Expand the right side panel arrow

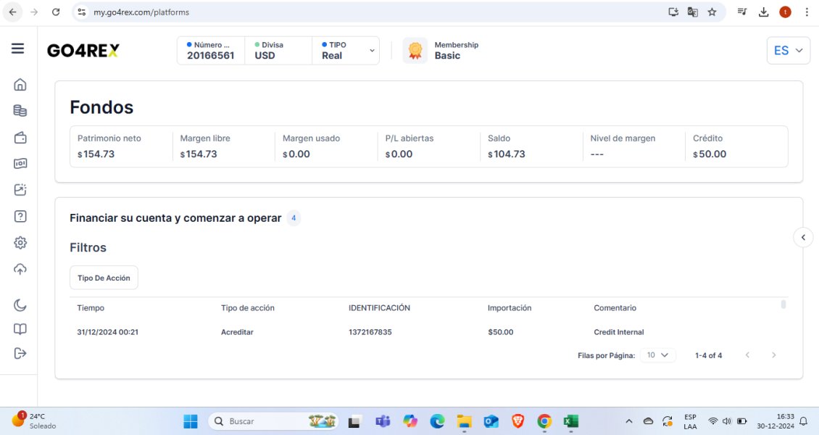pos(803,237)
